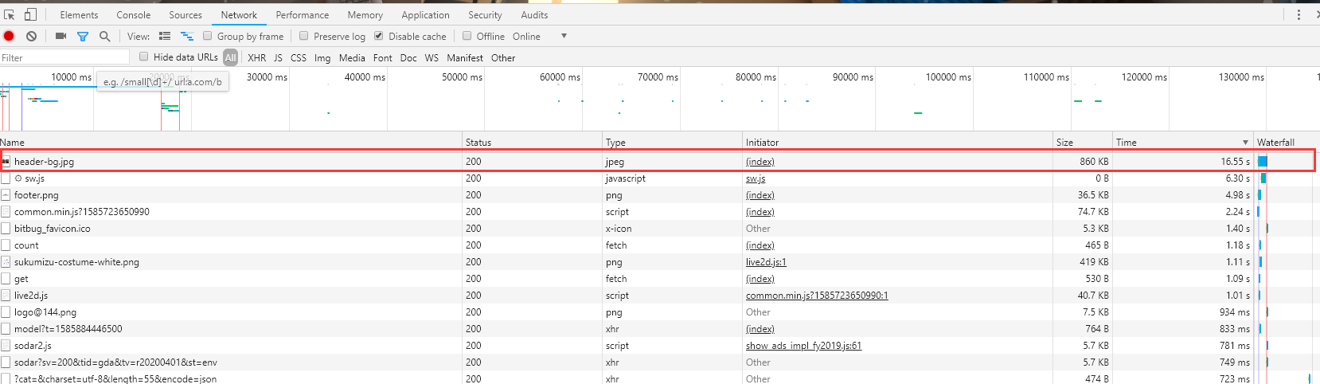Open sw.js initiator link
Screen dimensions: 1320x384
(x=755, y=178)
